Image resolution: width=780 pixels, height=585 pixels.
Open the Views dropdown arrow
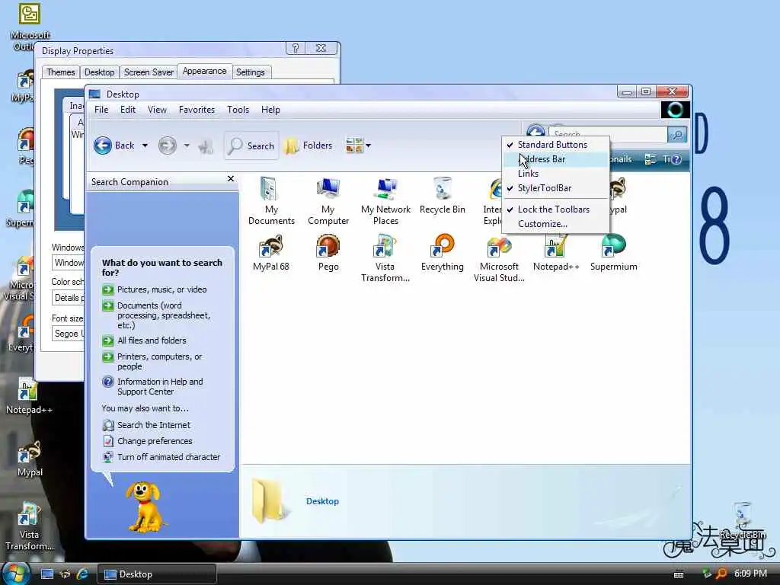[368, 145]
